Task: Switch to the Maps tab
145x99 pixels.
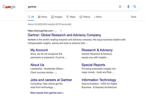Action: [x=71, y=17]
